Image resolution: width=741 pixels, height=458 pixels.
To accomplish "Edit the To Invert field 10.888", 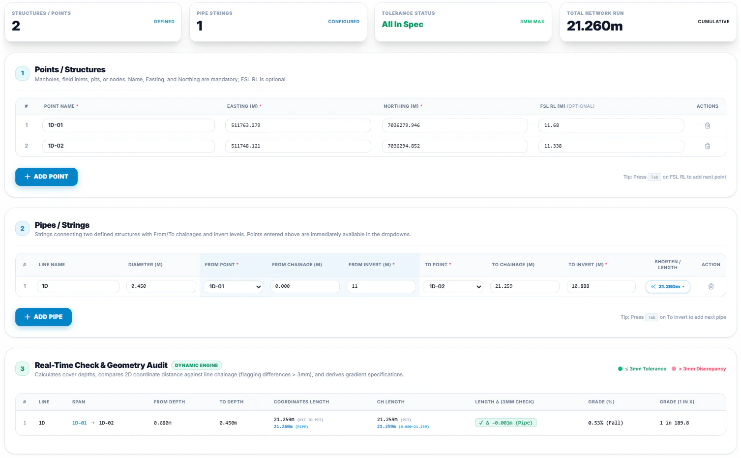I will [601, 286].
